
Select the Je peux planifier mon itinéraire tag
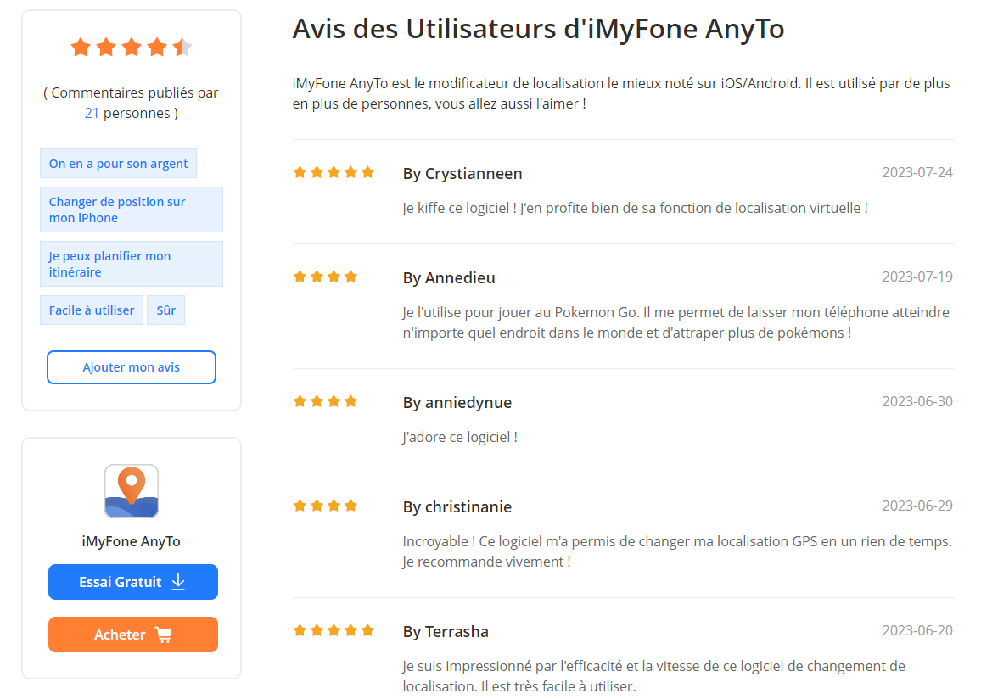[131, 264]
